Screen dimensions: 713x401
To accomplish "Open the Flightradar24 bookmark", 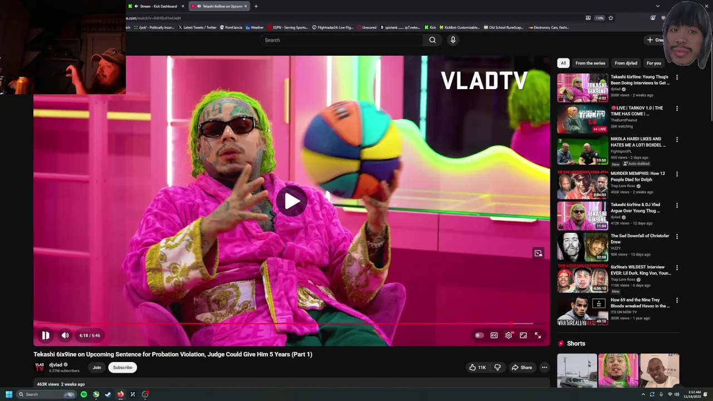I will coord(333,27).
